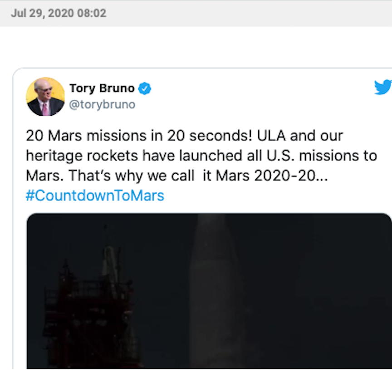Open the #CountdownToMars hashtag

tap(95, 195)
